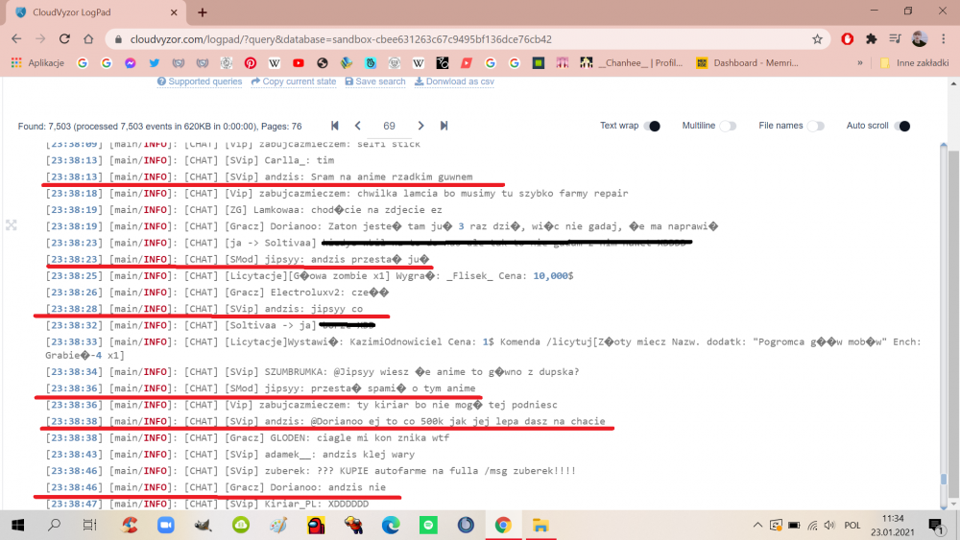Click the Download as csv link
The width and height of the screenshot is (960, 540).
[x=454, y=82]
